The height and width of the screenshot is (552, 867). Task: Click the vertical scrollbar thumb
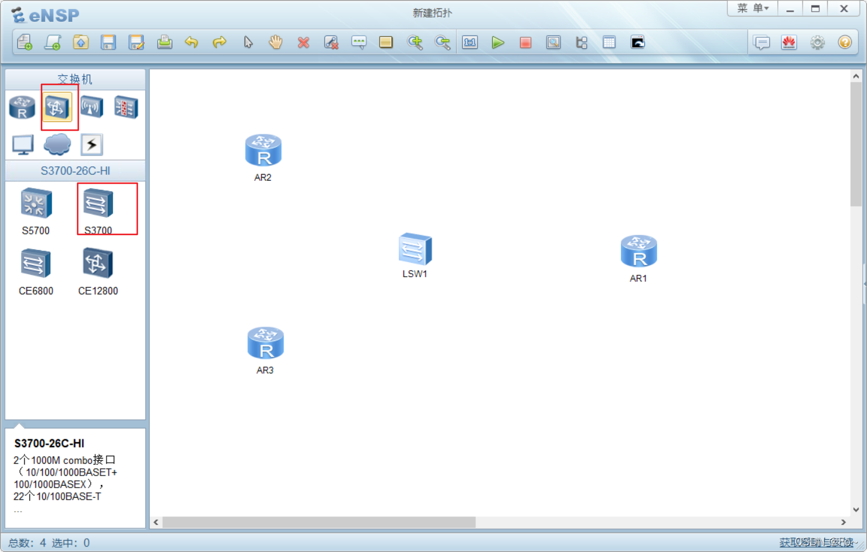click(x=856, y=145)
